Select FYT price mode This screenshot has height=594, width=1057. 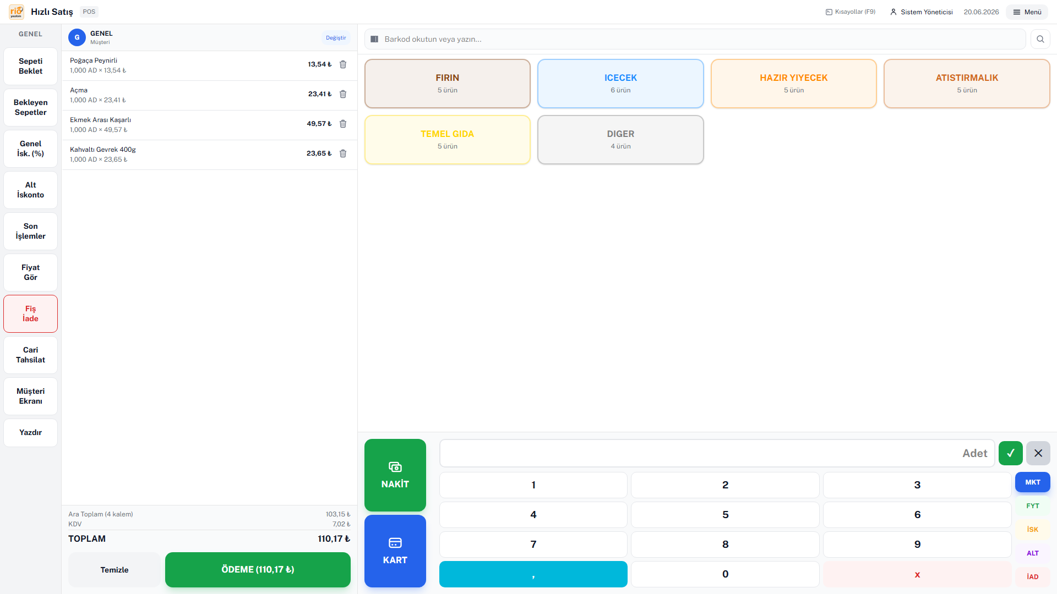click(x=1033, y=506)
